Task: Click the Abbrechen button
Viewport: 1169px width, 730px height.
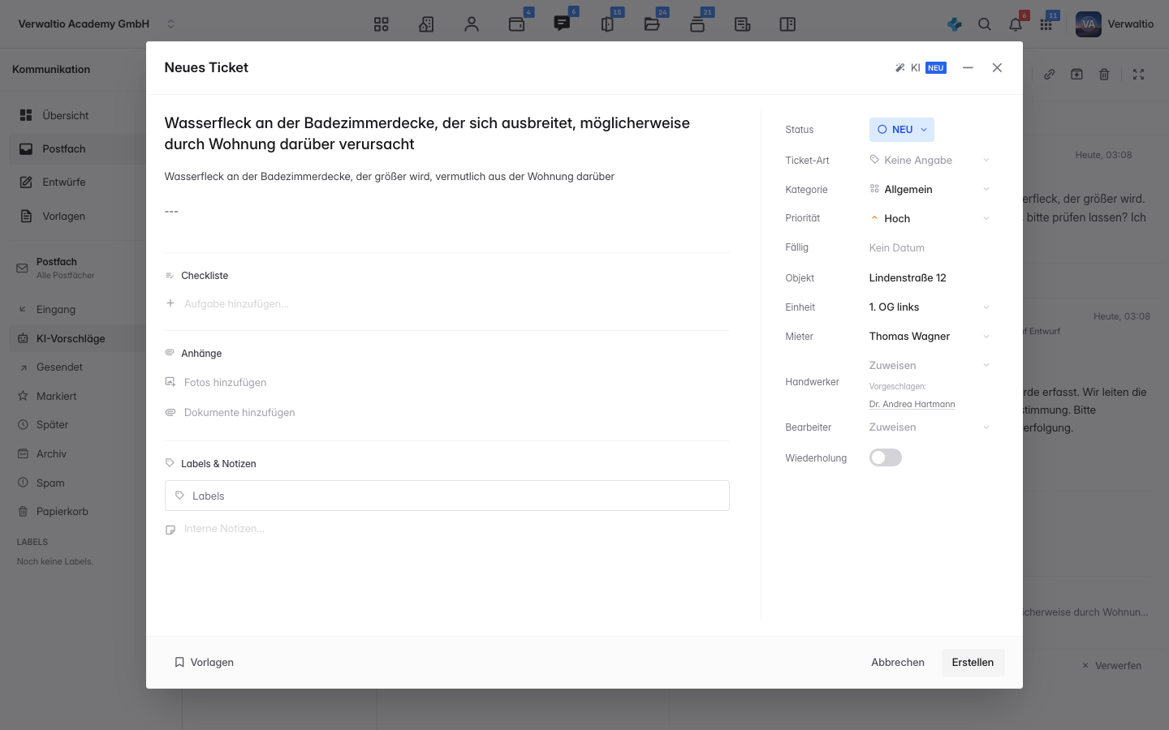Action: (x=898, y=662)
